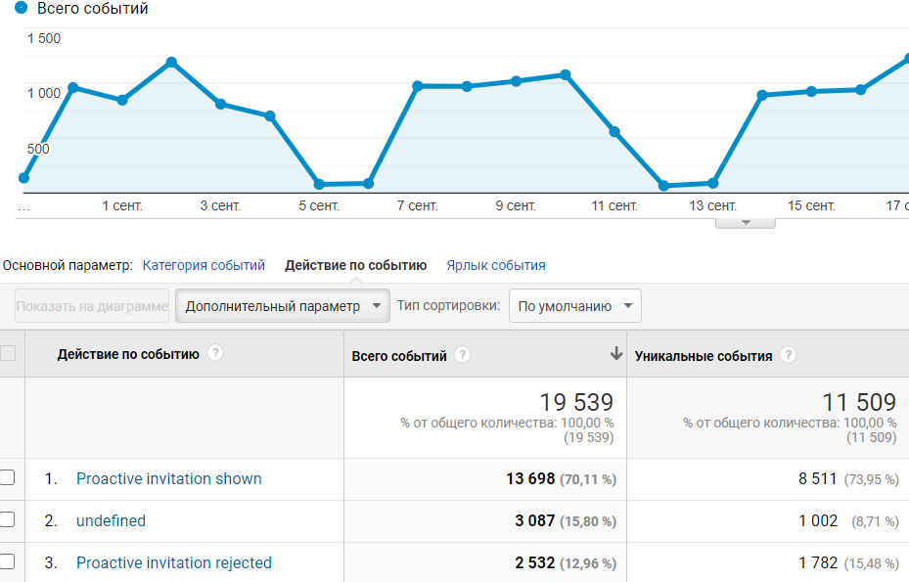Tick checkbox for the undefined row
The width and height of the screenshot is (909, 582).
tap(7, 520)
